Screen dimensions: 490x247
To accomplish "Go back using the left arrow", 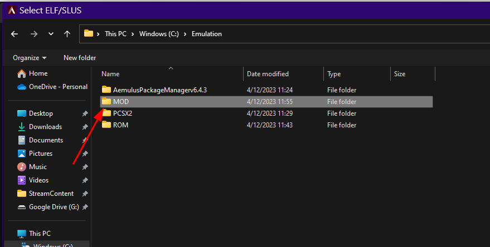I will (x=14, y=34).
